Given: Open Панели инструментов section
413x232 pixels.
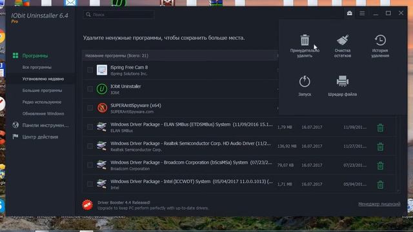Looking at the screenshot, I should [x=45, y=125].
